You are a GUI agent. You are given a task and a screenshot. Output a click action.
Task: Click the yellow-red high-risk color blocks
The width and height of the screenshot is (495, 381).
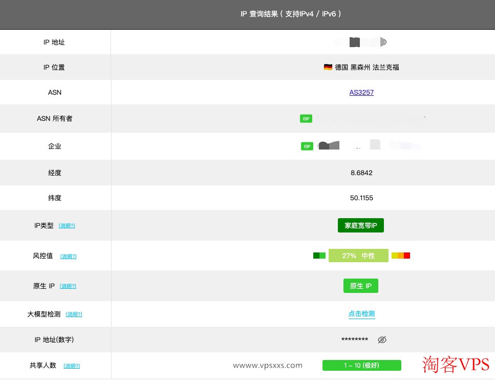click(x=401, y=256)
